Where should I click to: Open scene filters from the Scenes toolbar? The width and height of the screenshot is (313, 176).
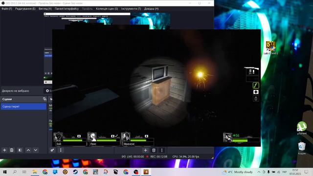click(20, 150)
